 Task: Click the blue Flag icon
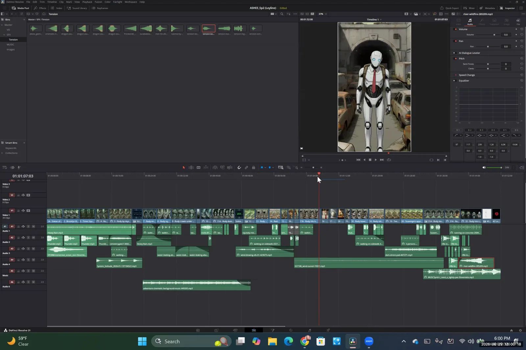(262, 167)
